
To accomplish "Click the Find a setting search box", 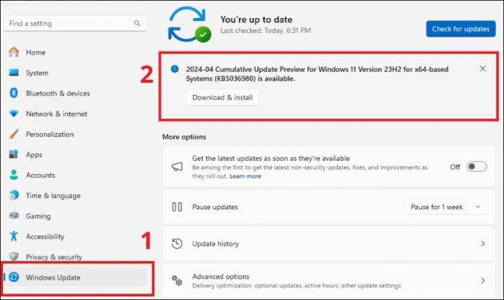I will coord(75,23).
